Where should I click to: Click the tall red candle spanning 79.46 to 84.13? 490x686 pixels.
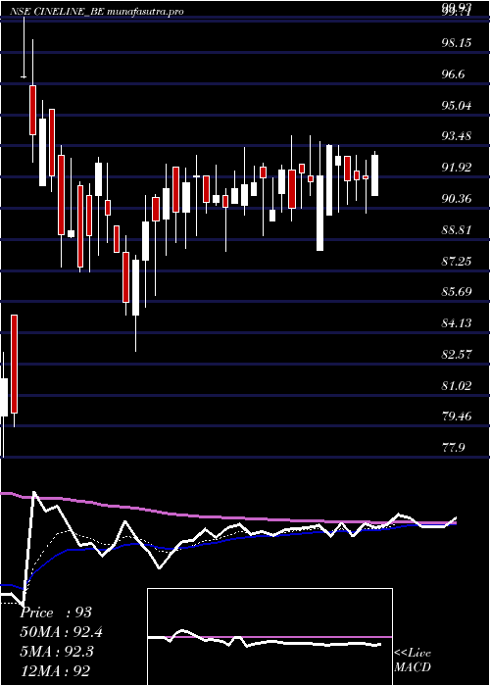pos(15,364)
